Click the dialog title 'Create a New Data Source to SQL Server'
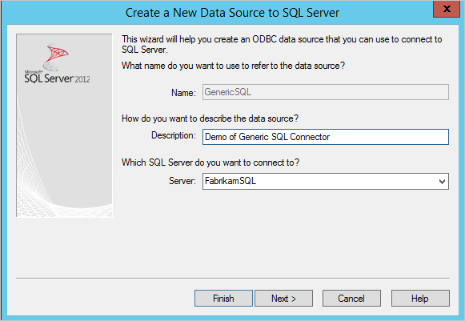This screenshot has width=465, height=321. 232,13
